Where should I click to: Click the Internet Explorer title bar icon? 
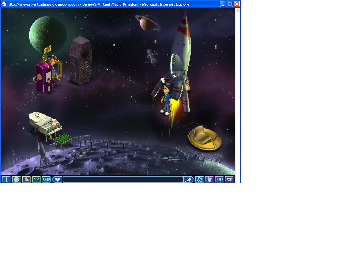coord(4,4)
